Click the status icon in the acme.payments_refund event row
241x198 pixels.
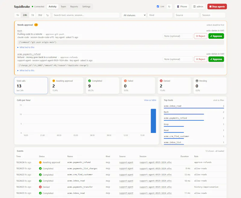point(40,162)
